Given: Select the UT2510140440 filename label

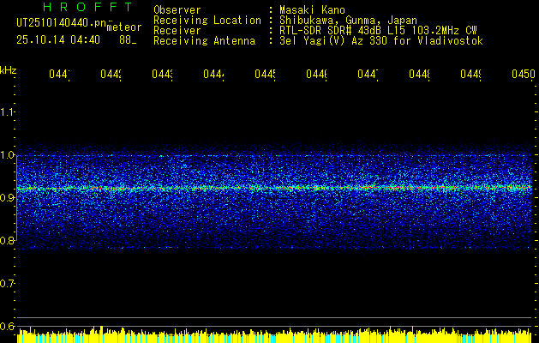Looking at the screenshot, I should tap(58, 23).
